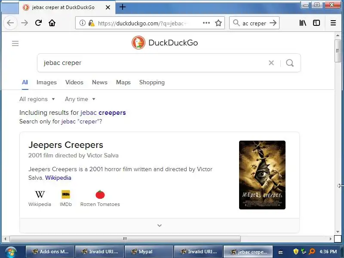This screenshot has width=344, height=258.
Task: Go forward with the arrow button
Action: click(x=25, y=23)
